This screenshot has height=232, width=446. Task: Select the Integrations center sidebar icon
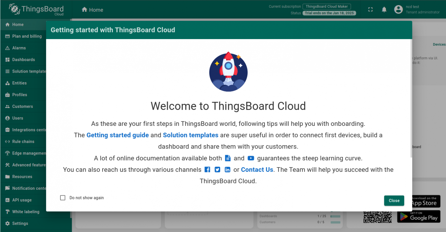pyautogui.click(x=7, y=130)
